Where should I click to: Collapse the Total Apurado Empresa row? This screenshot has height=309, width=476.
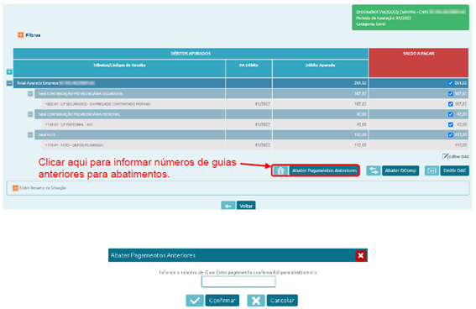9,83
